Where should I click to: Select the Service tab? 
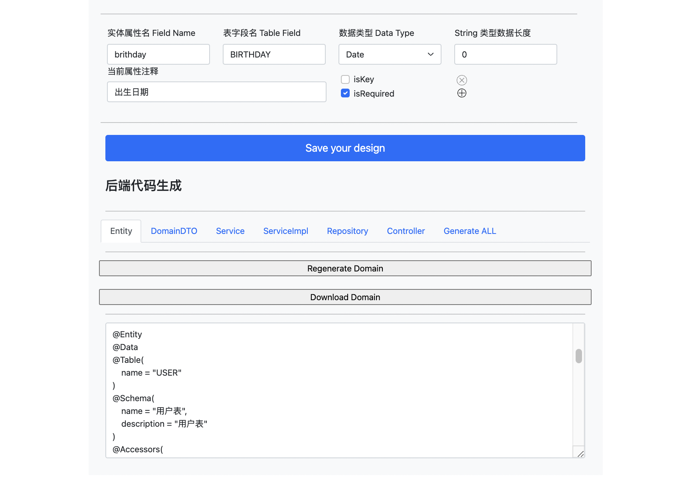230,231
